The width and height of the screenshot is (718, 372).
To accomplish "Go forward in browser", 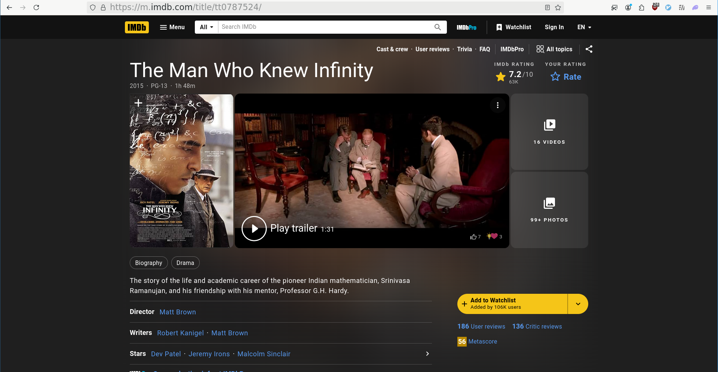I will [x=23, y=7].
